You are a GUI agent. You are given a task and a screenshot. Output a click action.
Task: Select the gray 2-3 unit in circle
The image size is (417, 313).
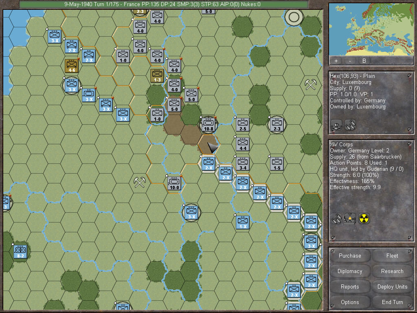tap(277, 125)
